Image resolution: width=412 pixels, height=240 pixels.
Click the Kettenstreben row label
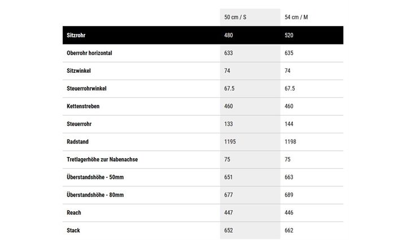tap(83, 106)
